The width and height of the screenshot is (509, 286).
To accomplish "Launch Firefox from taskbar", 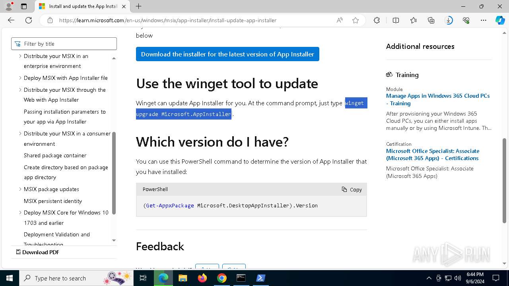I will pyautogui.click(x=202, y=278).
